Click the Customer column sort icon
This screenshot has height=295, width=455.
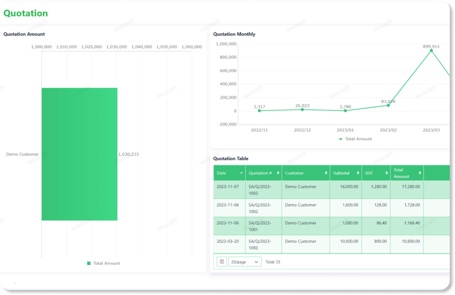click(326, 173)
